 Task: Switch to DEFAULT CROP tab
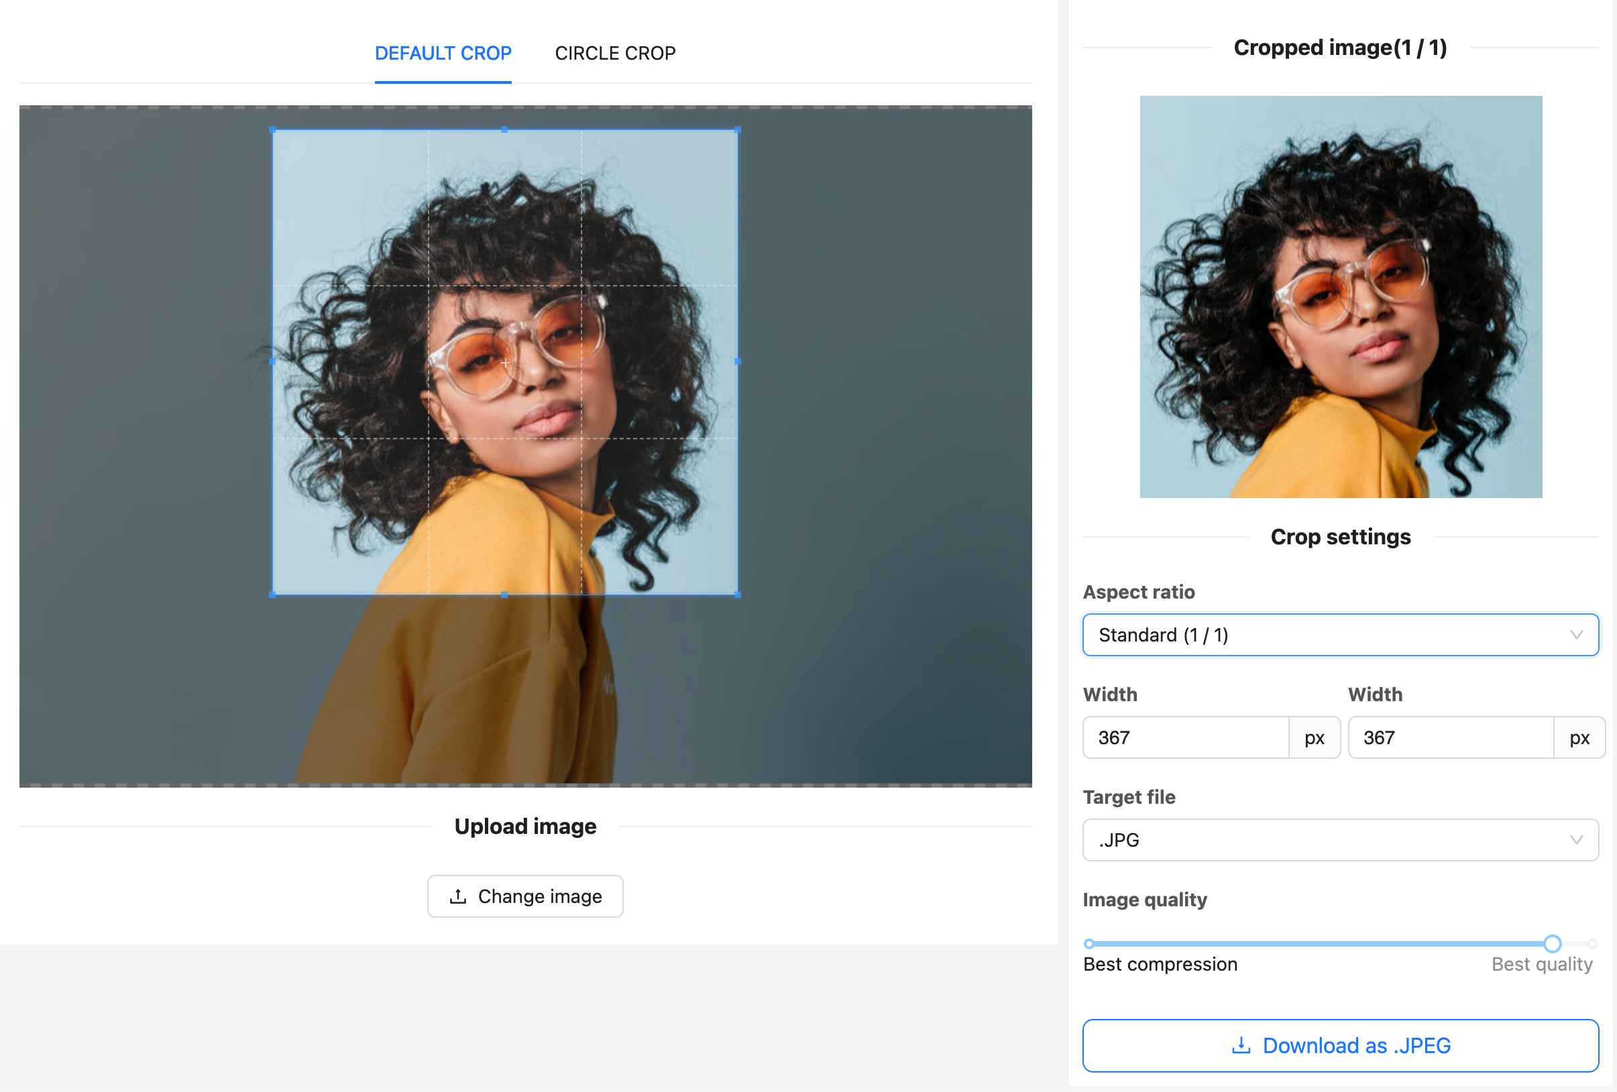[443, 52]
